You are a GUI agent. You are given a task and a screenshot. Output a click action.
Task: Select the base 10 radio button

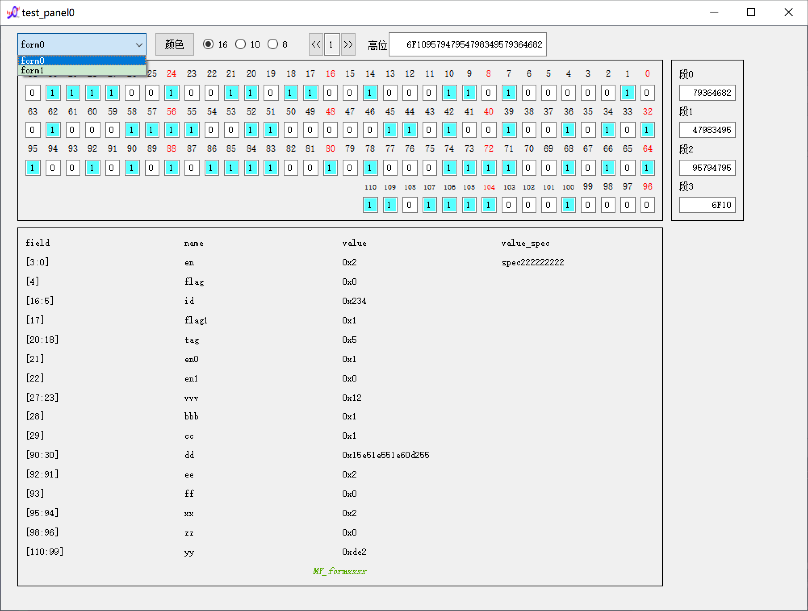[241, 44]
